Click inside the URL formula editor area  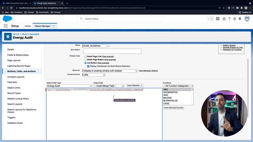coord(104,114)
